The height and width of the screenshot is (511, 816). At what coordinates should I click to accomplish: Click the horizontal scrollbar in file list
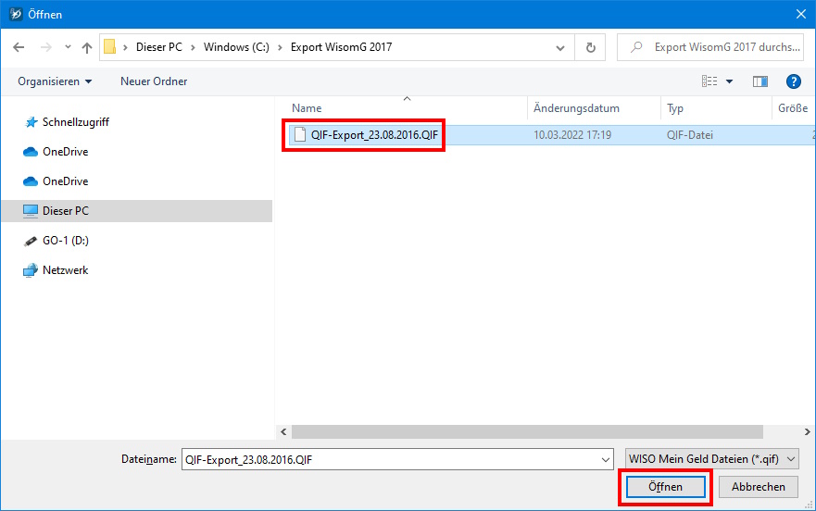point(526,431)
